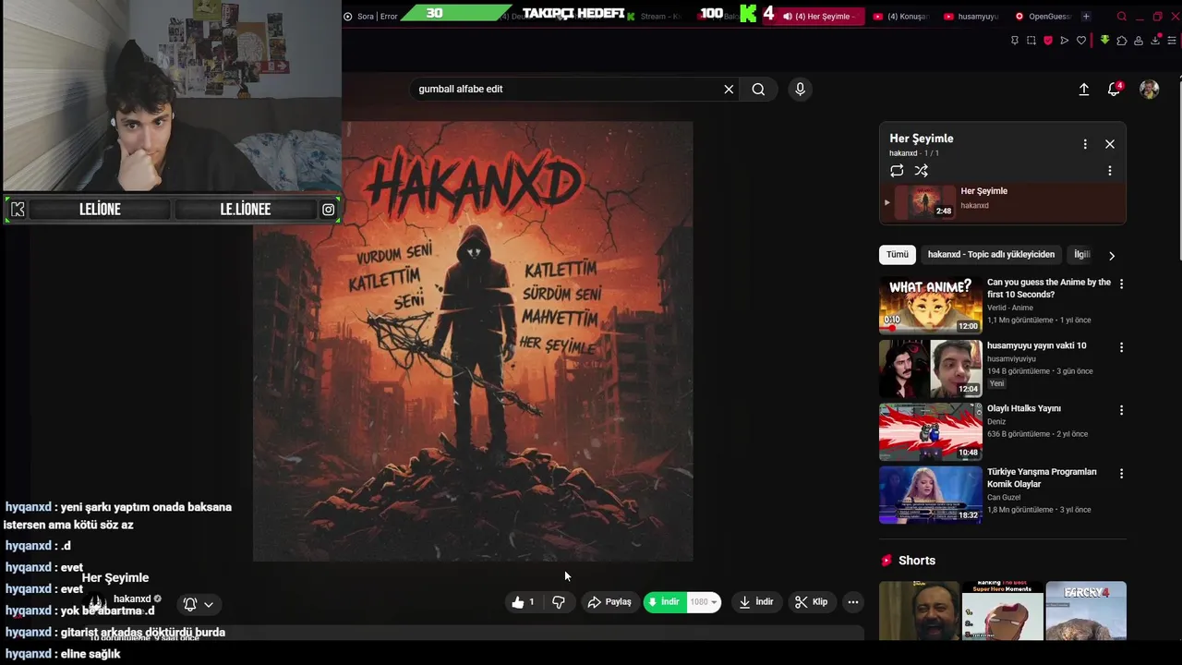
Task: Open the more actions ellipsis under the video
Action: coord(853,602)
